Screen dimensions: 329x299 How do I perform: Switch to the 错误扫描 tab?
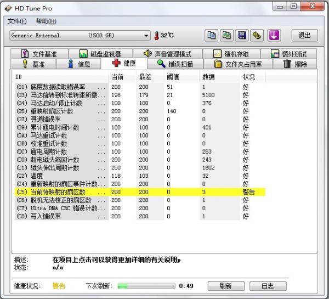[175, 64]
